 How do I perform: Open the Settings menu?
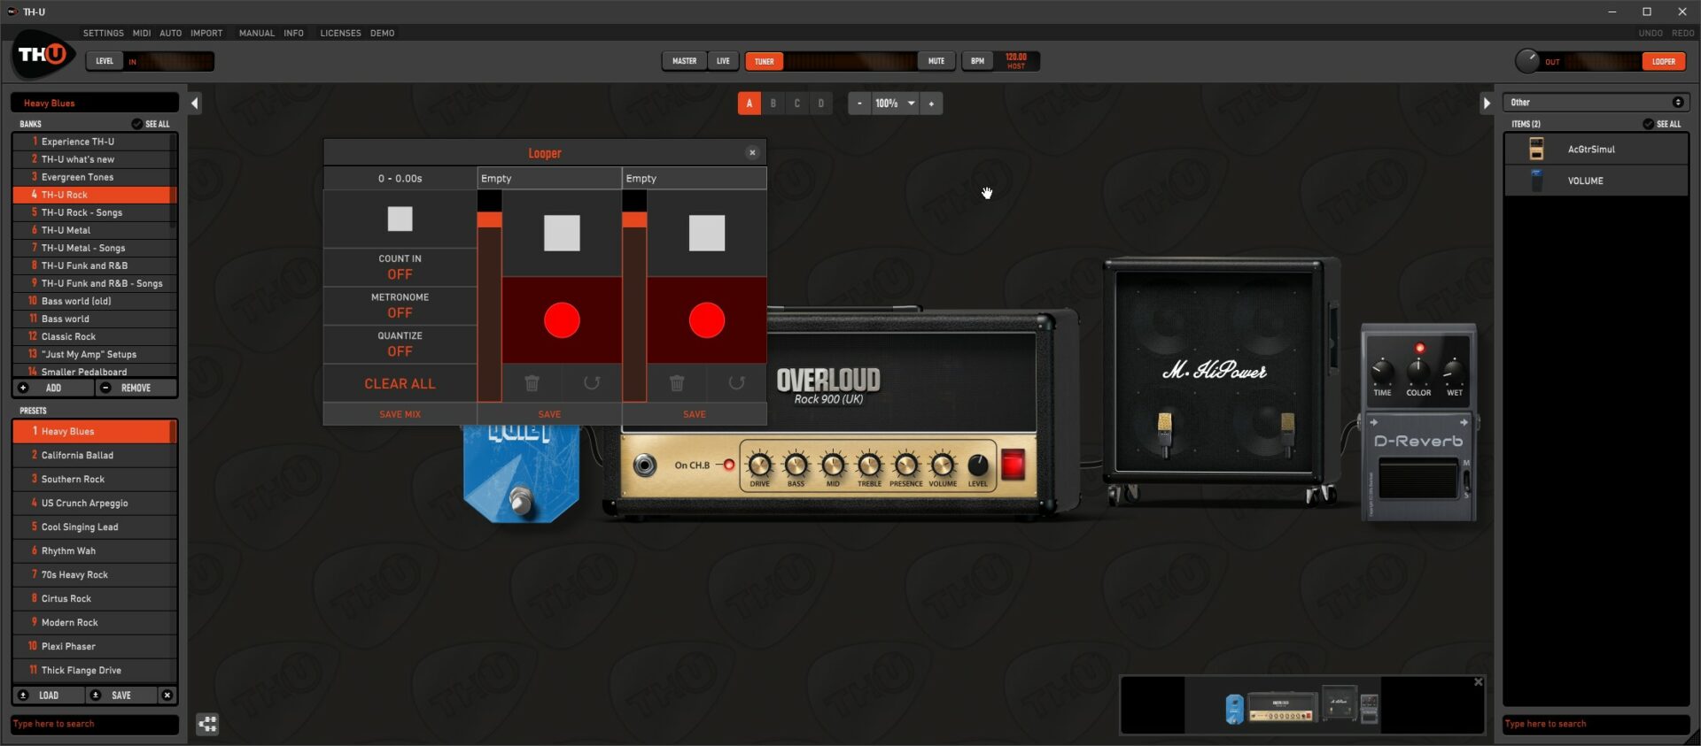tap(104, 33)
